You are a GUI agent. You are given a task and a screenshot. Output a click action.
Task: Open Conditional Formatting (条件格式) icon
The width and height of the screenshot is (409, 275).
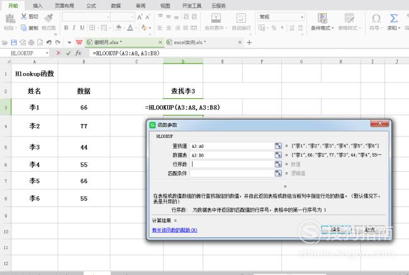(322, 18)
